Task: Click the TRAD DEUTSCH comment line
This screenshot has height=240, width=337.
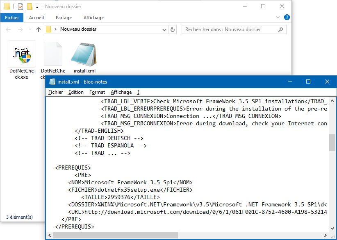Action: click(x=109, y=138)
